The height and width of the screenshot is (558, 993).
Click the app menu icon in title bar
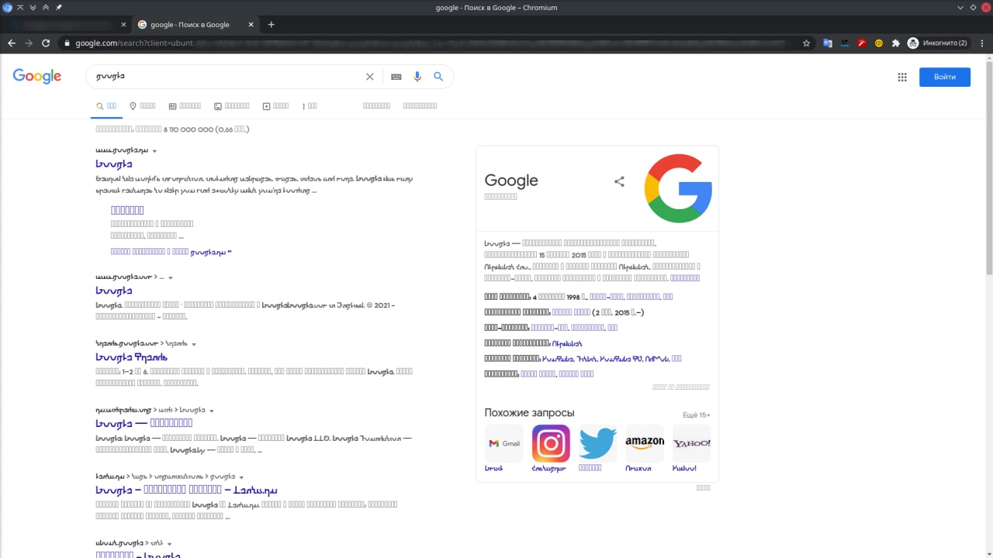[8, 8]
